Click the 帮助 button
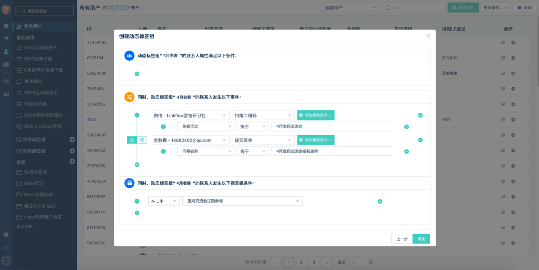 tap(525, 7)
